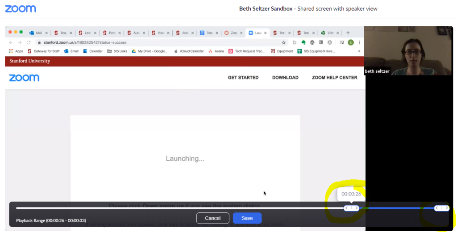This screenshot has height=241, width=457.
Task: Click the green E profile avatar
Action: pyautogui.click(x=351, y=42)
